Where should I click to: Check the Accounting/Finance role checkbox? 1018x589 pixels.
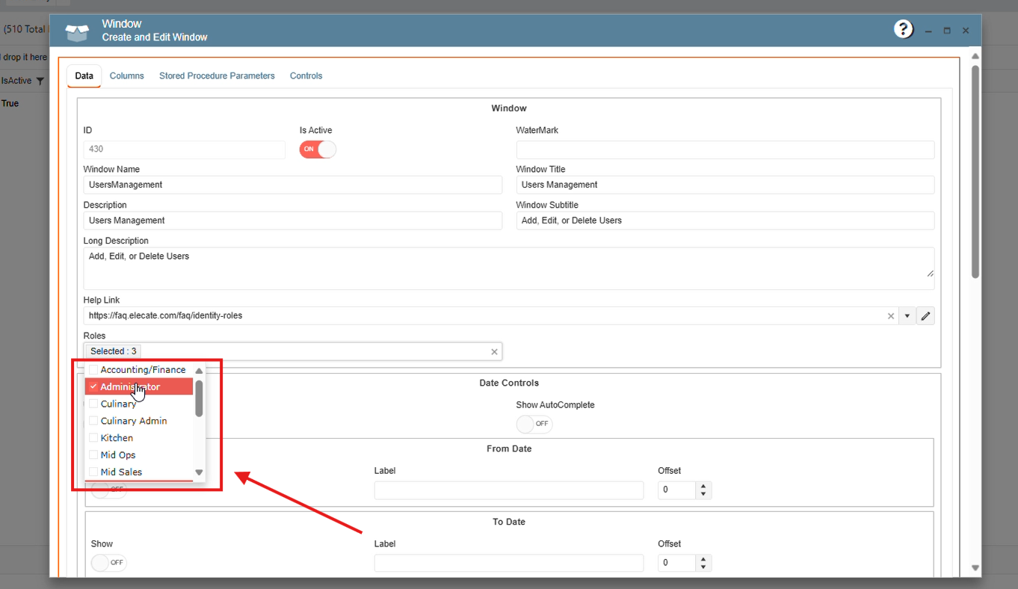click(x=93, y=369)
